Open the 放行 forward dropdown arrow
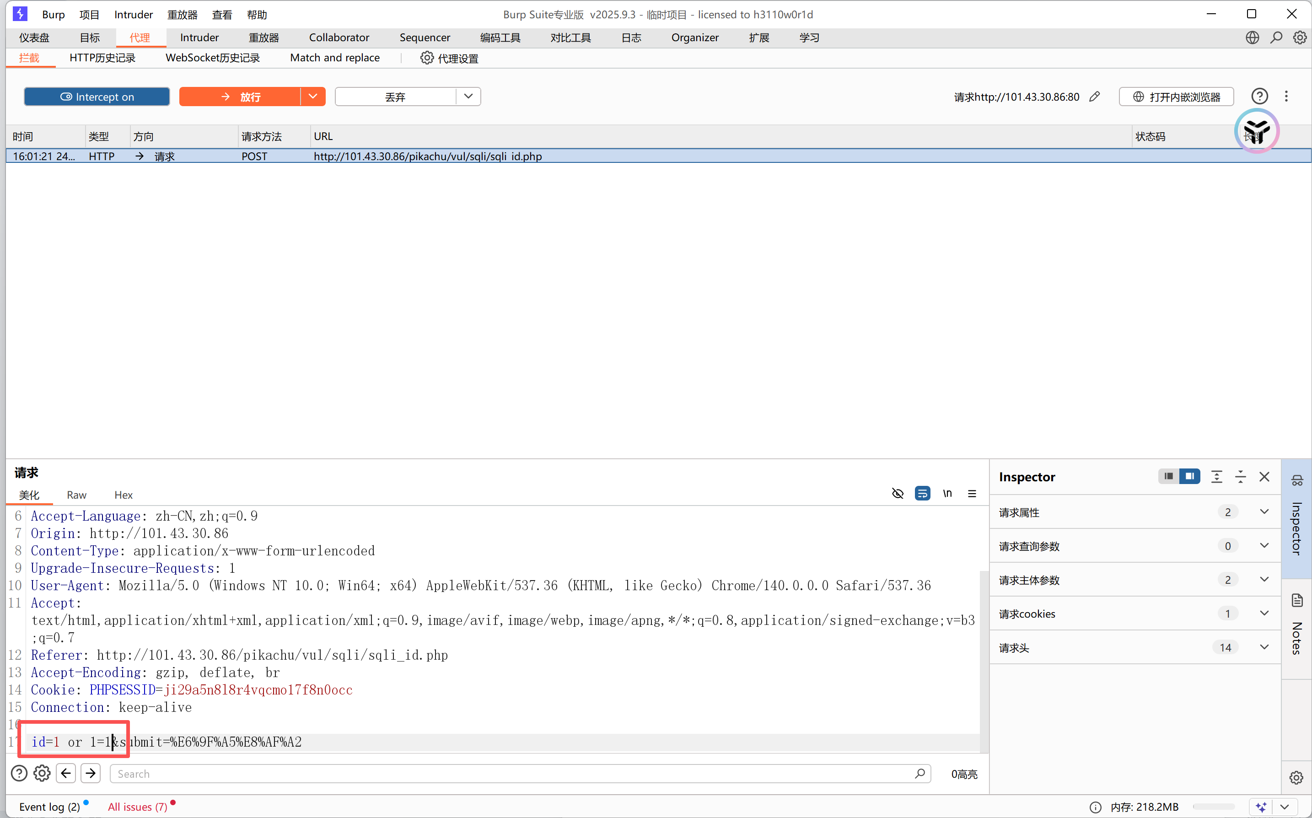This screenshot has height=818, width=1312. pyautogui.click(x=313, y=96)
